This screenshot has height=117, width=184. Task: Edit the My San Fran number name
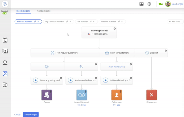click(67, 21)
